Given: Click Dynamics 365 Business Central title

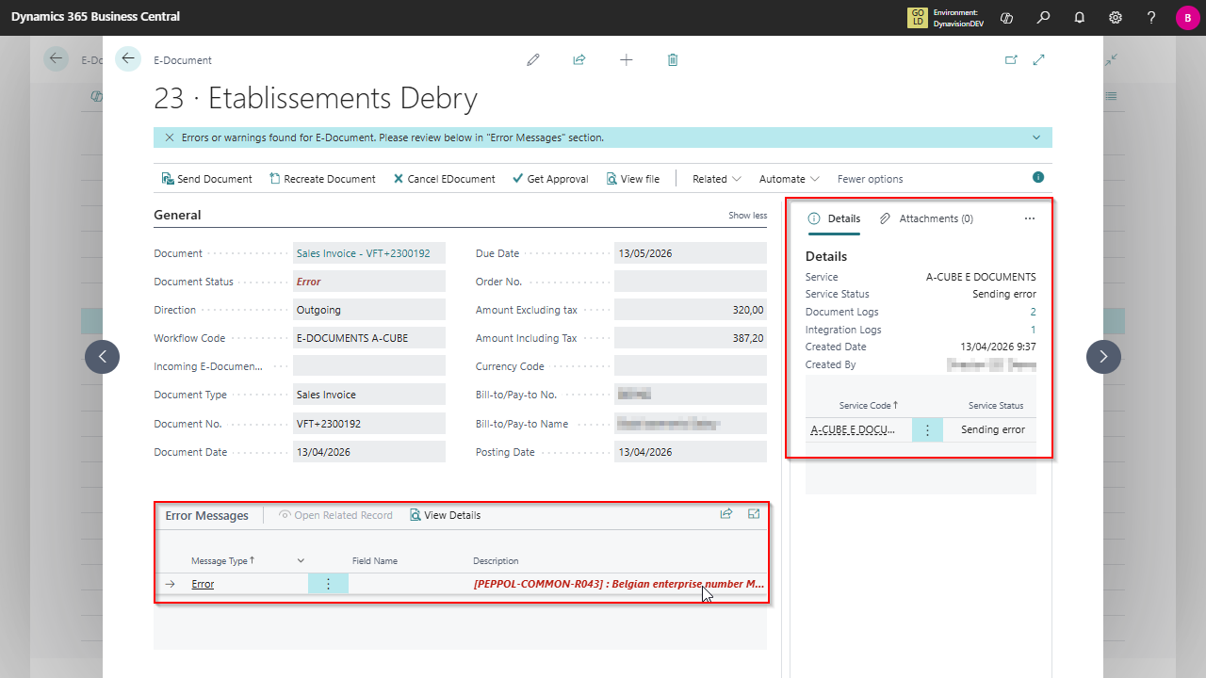Looking at the screenshot, I should pyautogui.click(x=95, y=17).
